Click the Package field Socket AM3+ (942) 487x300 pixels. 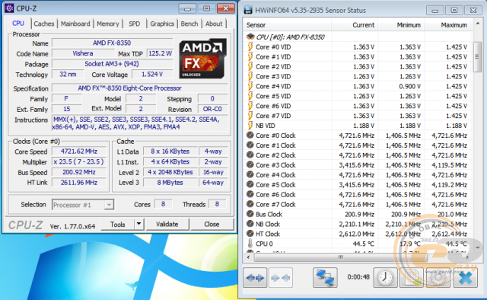coord(112,64)
